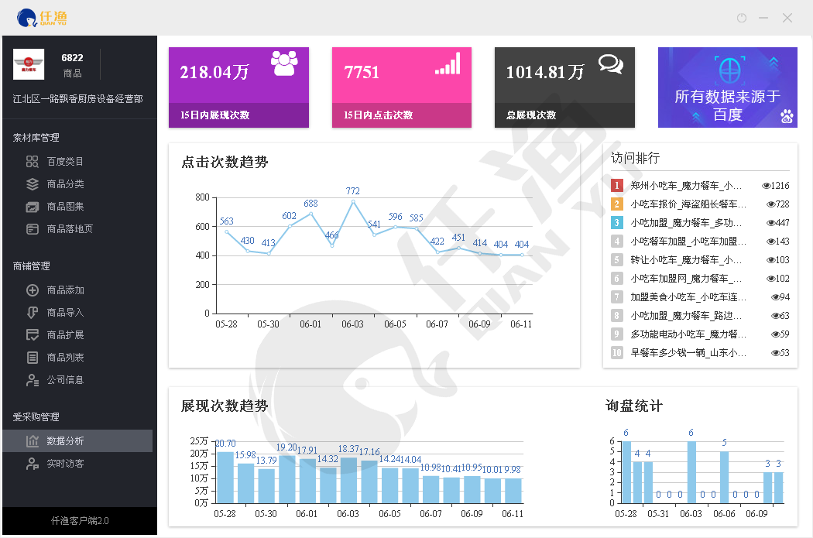Click the 访问排行 heading
Screen dimensions: 813x538
pos(635,158)
